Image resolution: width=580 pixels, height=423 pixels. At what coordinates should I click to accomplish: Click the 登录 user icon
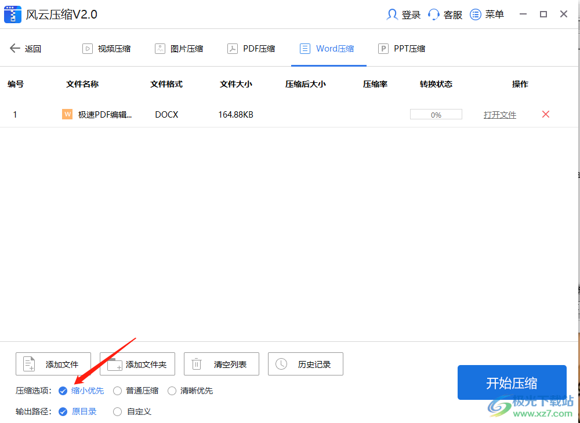click(x=392, y=14)
